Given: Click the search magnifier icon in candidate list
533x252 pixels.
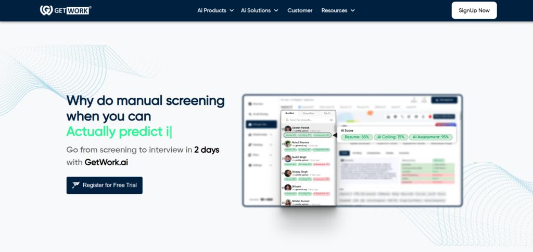Looking at the screenshot, I should pyautogui.click(x=285, y=120).
